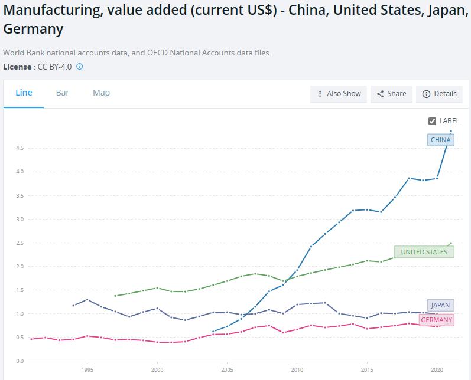Click the share icon
Screen dimensions: 471x380
(380, 94)
